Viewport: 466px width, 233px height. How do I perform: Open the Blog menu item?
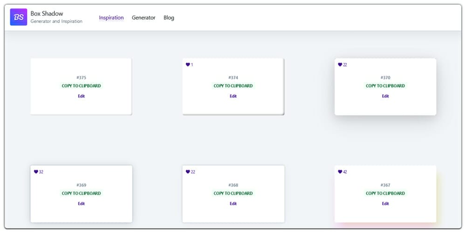(x=169, y=18)
